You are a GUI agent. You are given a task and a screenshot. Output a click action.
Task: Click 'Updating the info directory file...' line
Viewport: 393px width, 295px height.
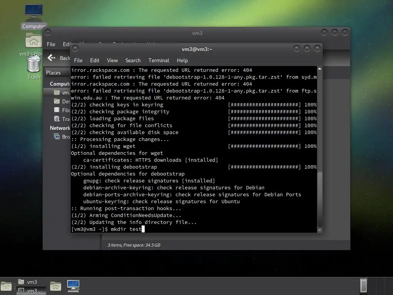pos(134,222)
